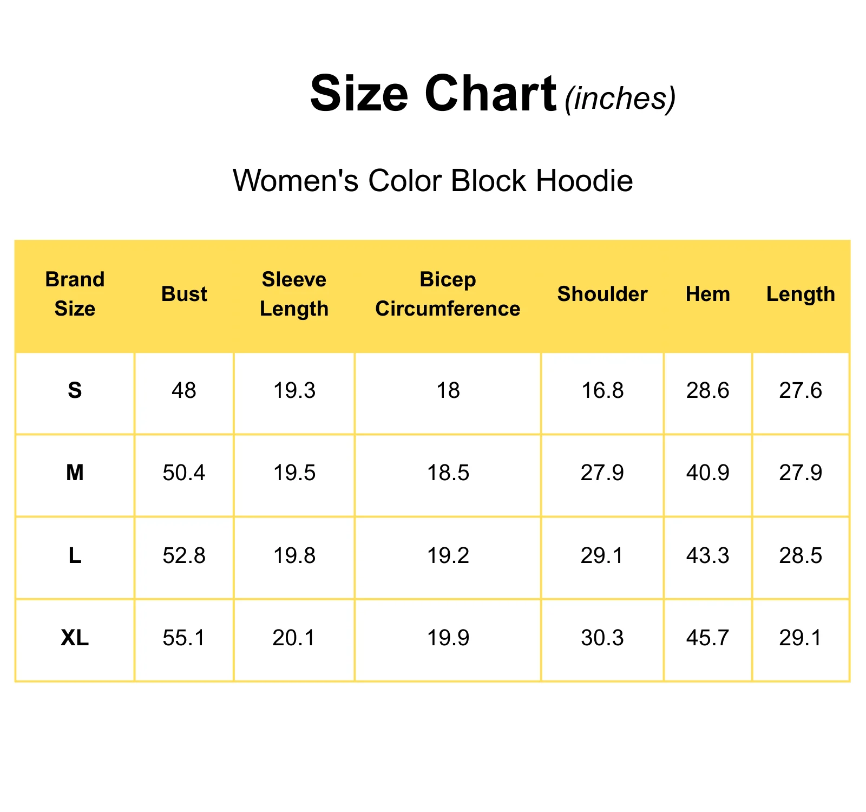Select the size XL row label
This screenshot has height=812, width=866.
tap(75, 638)
